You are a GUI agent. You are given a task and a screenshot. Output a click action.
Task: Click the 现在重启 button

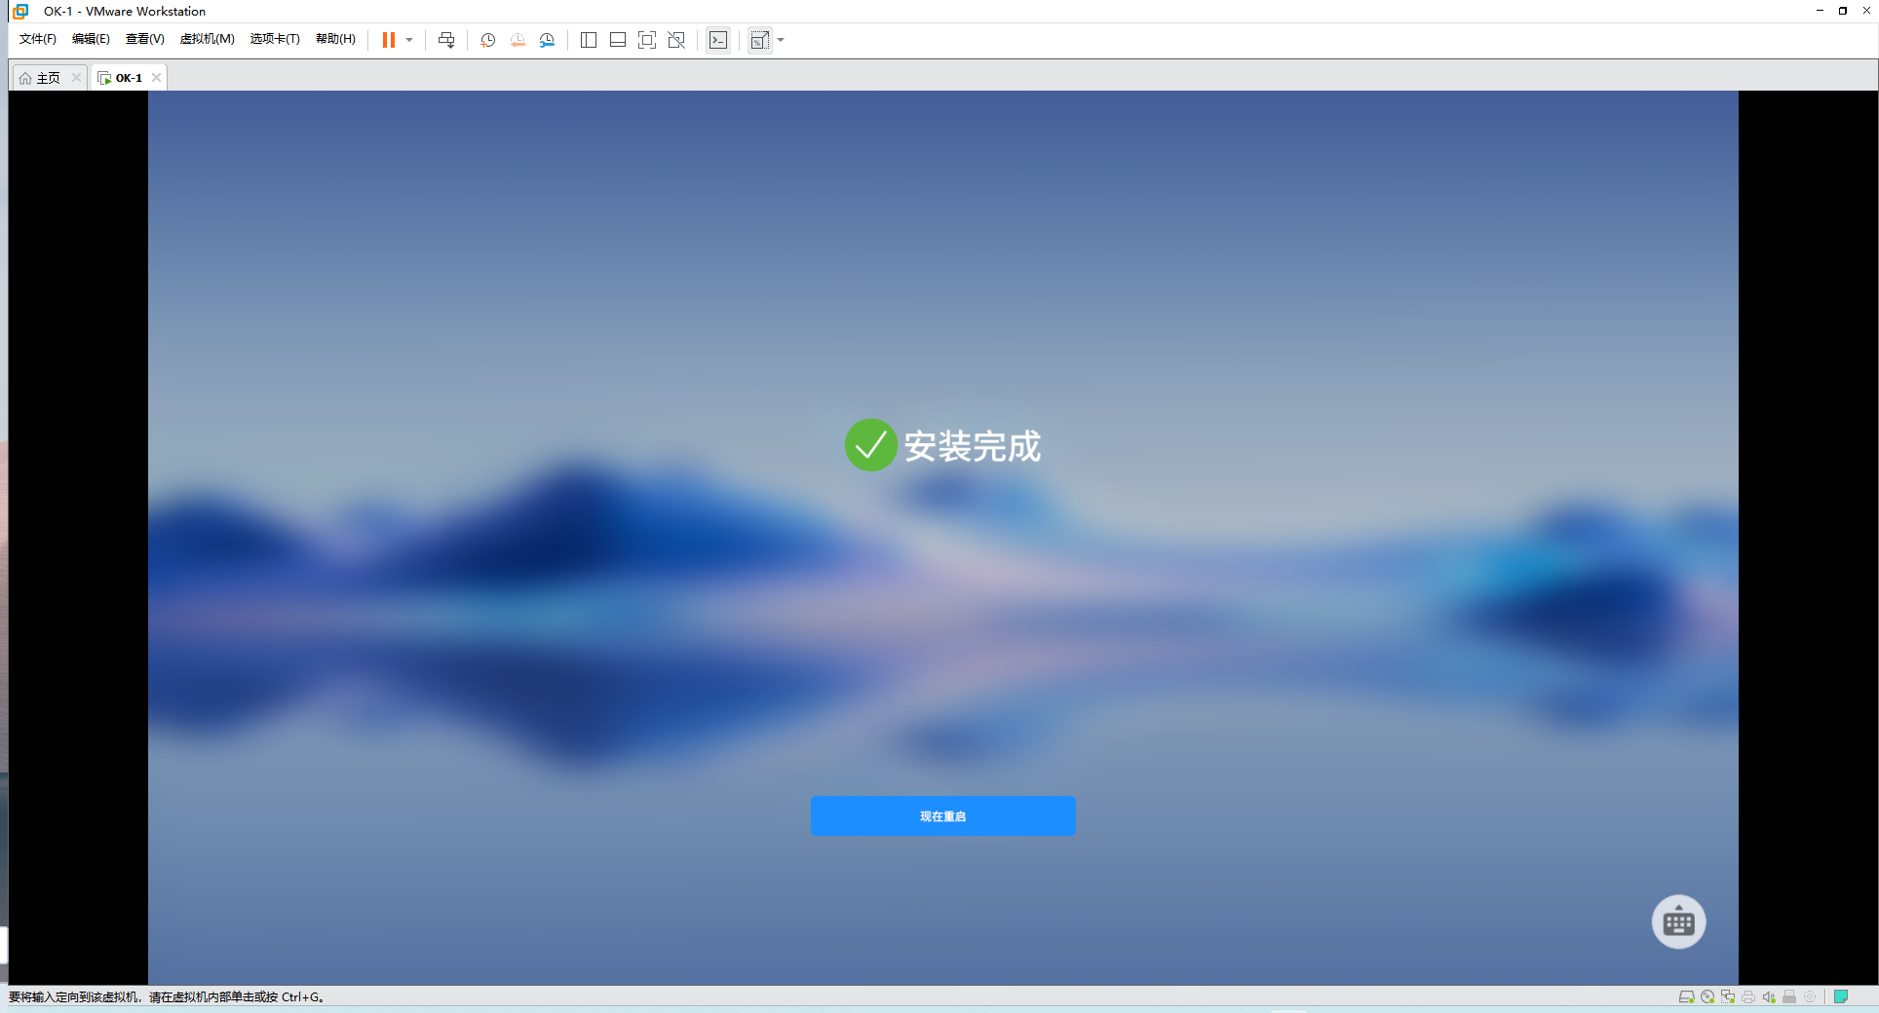942,816
